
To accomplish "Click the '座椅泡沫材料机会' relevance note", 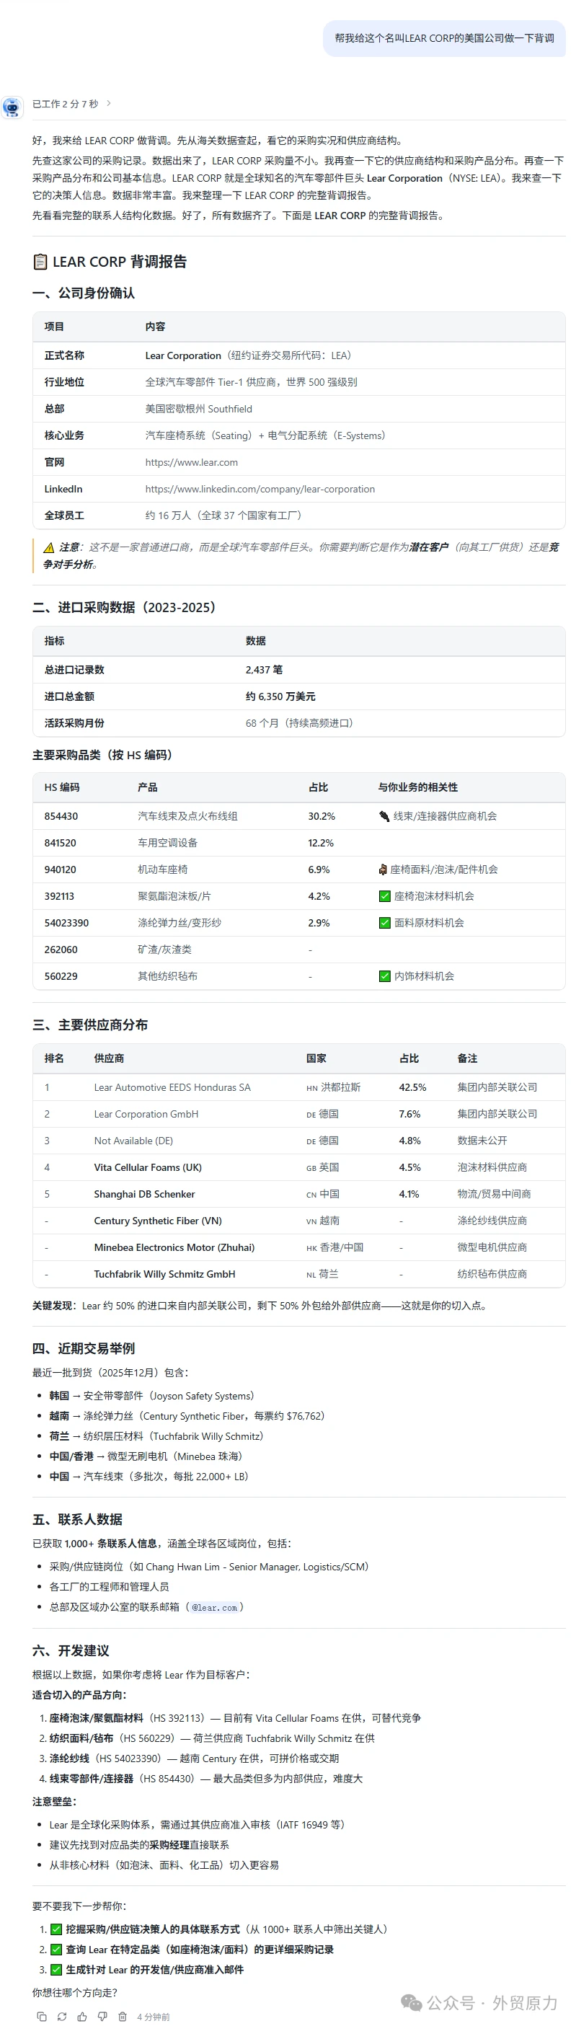I will coord(433,897).
